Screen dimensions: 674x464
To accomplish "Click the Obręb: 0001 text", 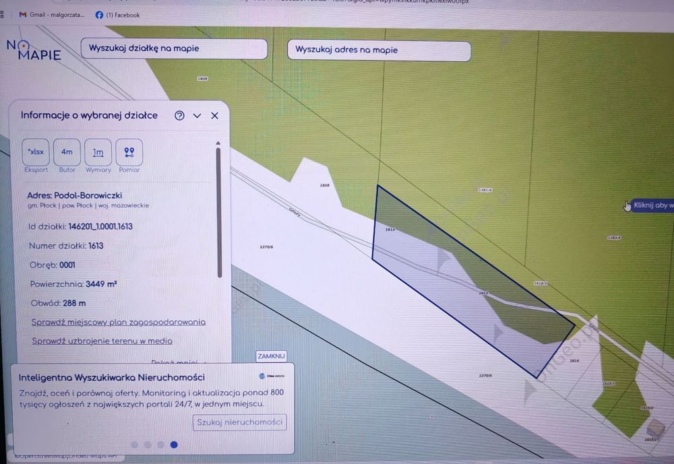I will (x=53, y=265).
